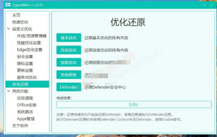Go to Office安装 page
Viewport: 217px width, 137px height.
tap(27, 105)
